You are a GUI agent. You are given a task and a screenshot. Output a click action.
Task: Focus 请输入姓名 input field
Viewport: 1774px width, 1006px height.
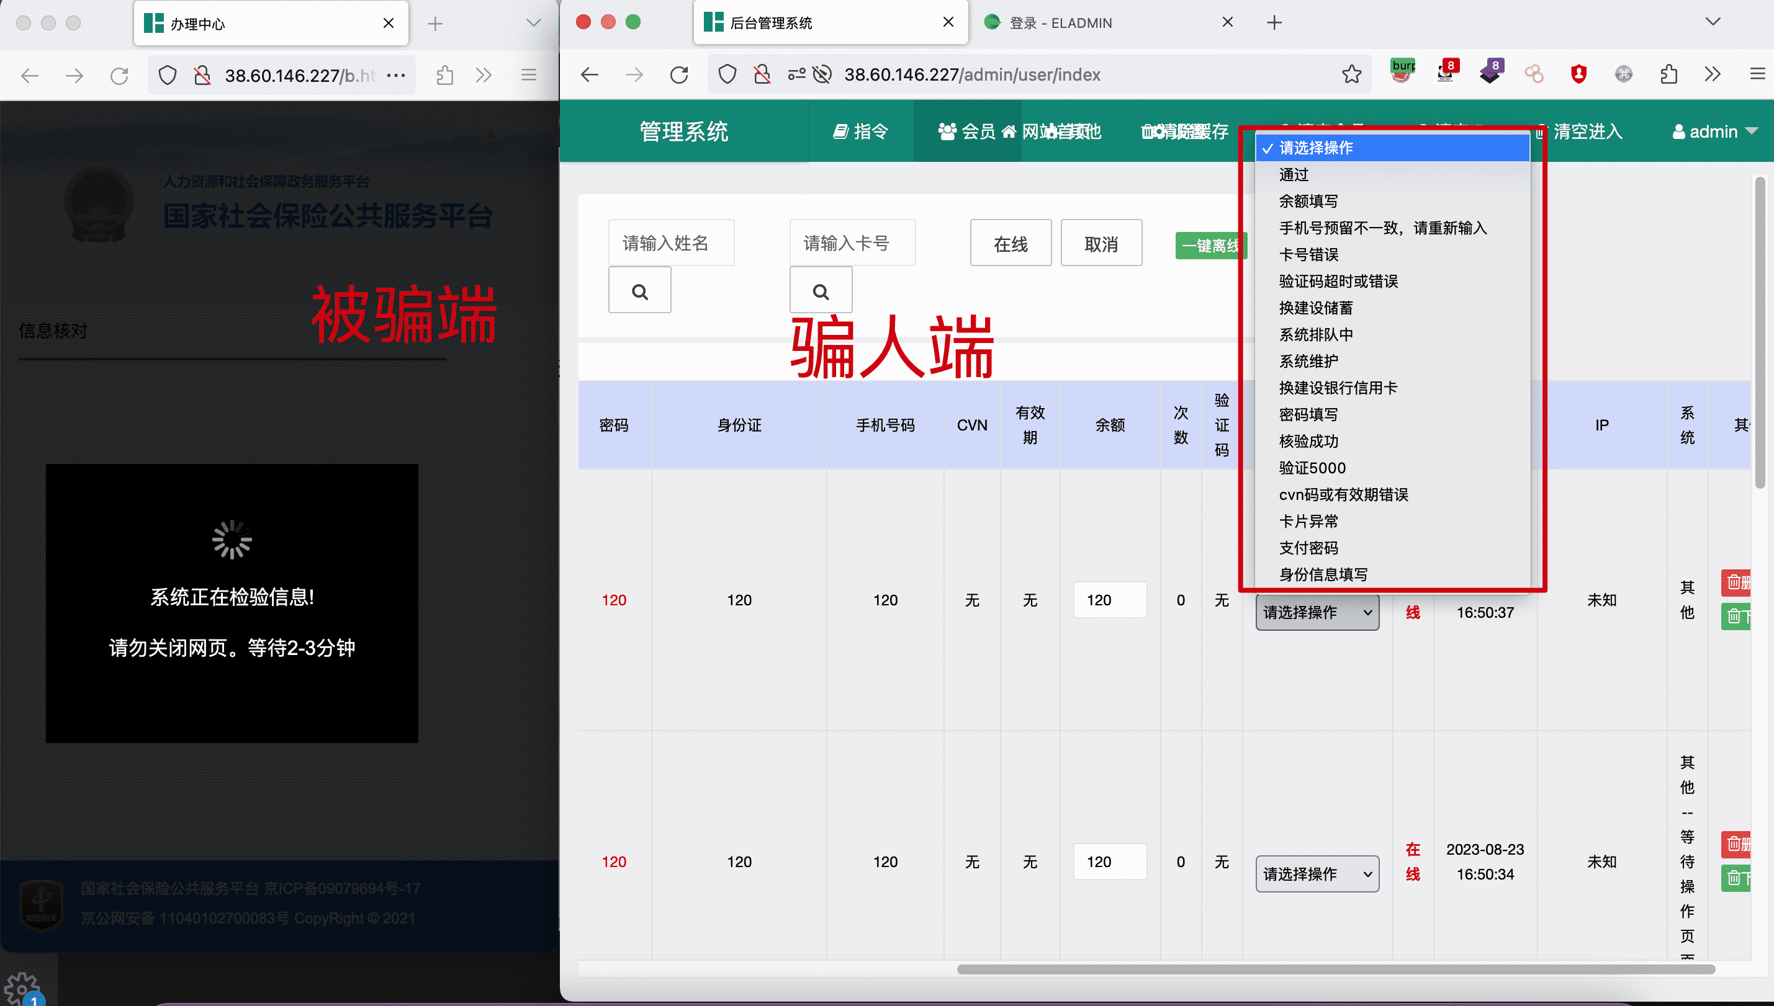[671, 243]
